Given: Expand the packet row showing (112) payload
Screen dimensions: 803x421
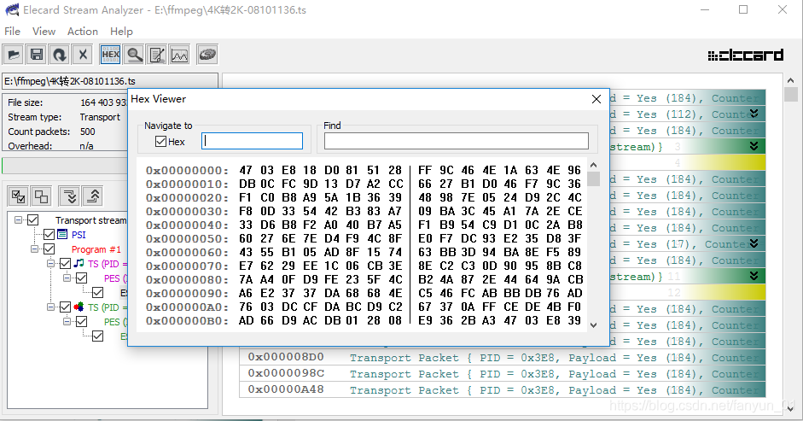Looking at the screenshot, I should (x=754, y=114).
